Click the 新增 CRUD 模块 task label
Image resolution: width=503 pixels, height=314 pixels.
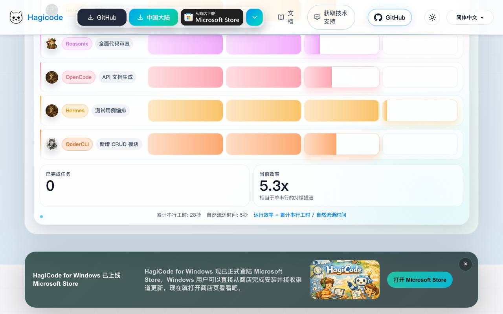pyautogui.click(x=119, y=144)
